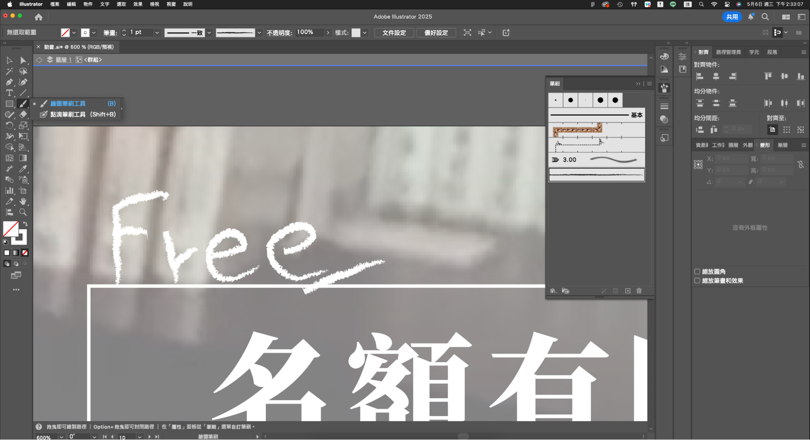Pick the Magic Wand tool
Image resolution: width=810 pixels, height=440 pixels.
pos(9,71)
